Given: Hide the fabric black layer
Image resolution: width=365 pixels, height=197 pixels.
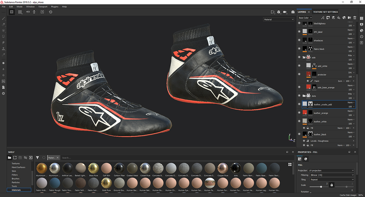Looking at the screenshot, I should click(x=299, y=49).
